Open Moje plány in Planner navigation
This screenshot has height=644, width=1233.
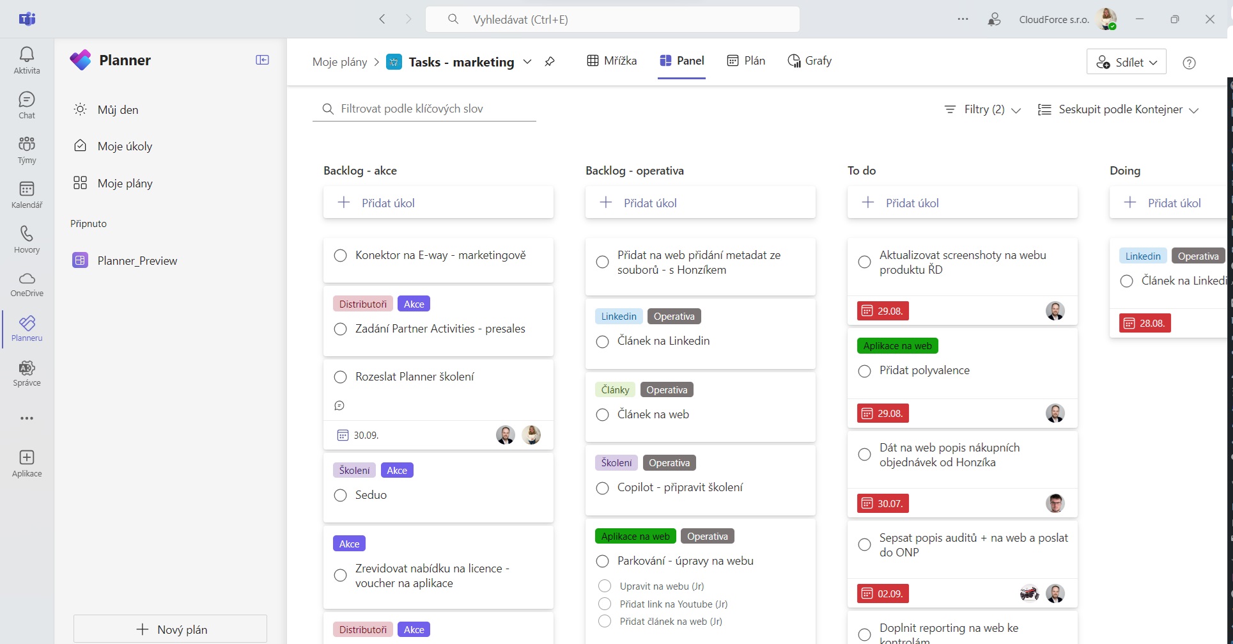(x=170, y=184)
